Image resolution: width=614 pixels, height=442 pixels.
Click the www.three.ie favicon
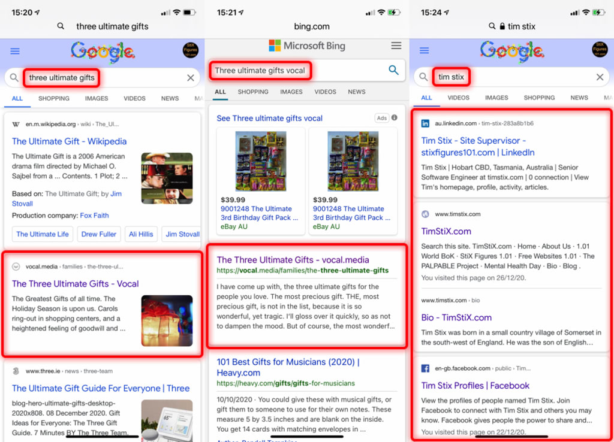16,371
